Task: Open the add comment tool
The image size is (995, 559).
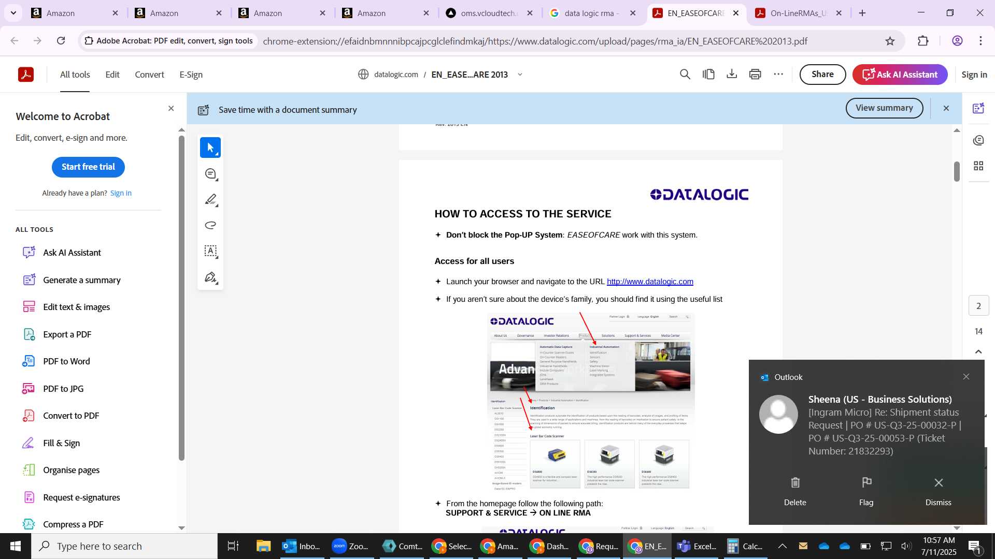Action: point(210,174)
